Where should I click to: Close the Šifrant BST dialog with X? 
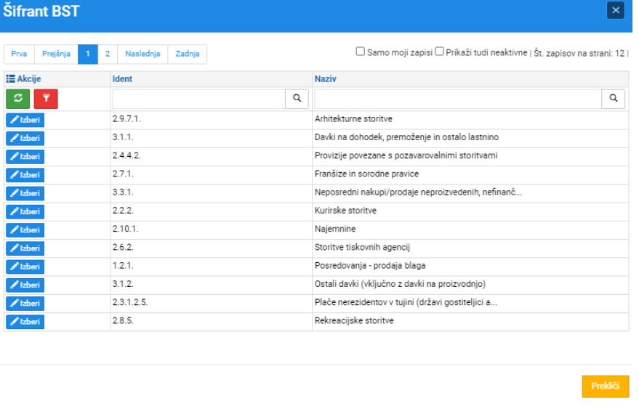click(x=615, y=10)
